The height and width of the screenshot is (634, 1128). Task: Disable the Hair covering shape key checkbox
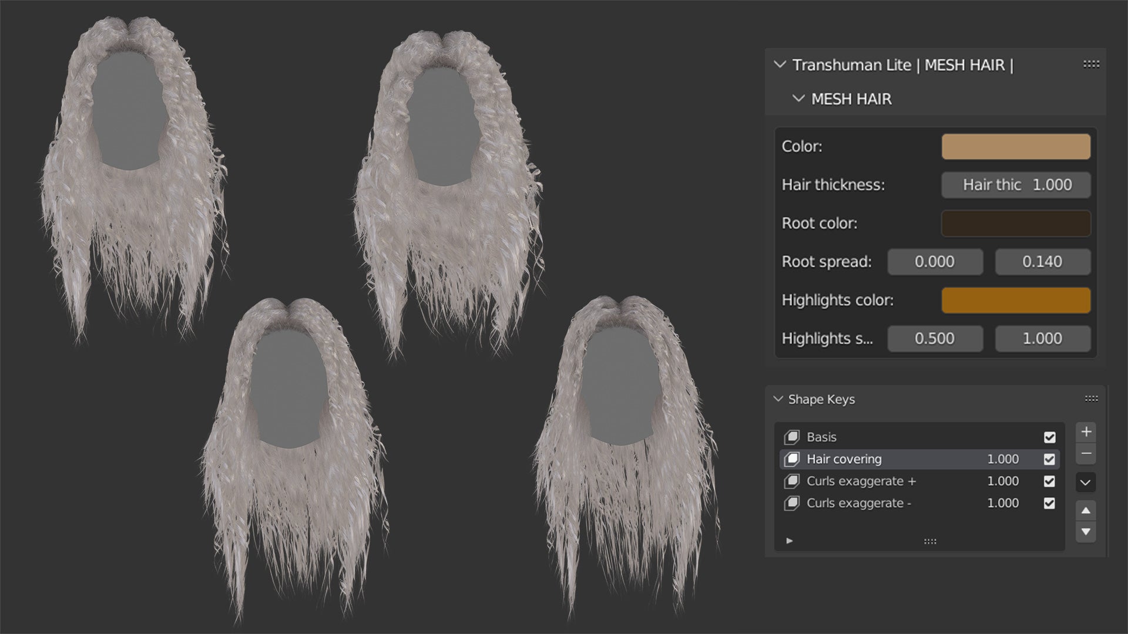pos(1049,459)
